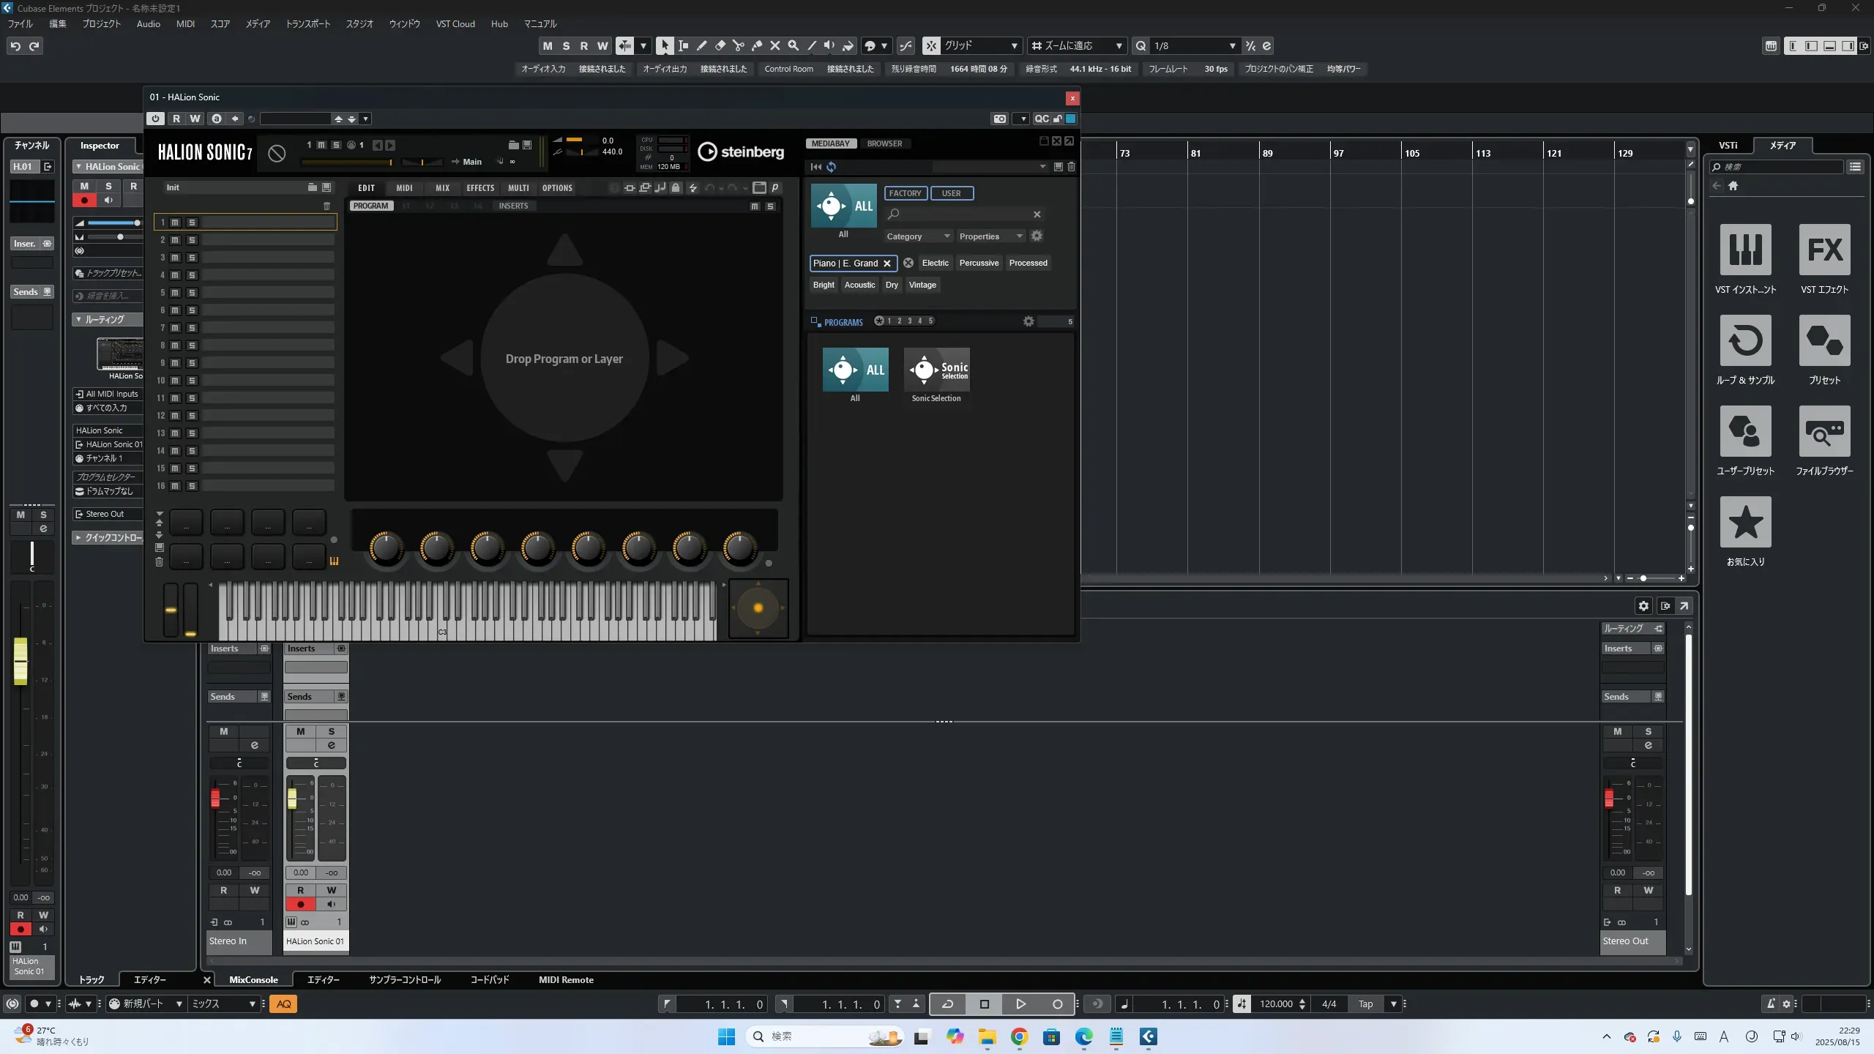This screenshot has width=1874, height=1054.
Task: Select the Zoom magnifier tool
Action: point(793,46)
